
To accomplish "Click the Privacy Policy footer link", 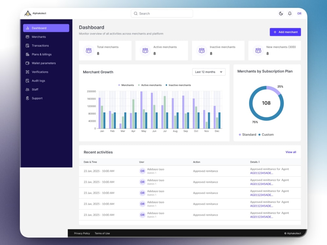I will click(82, 233).
